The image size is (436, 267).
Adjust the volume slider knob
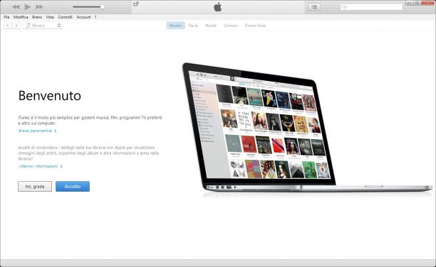(103, 7)
